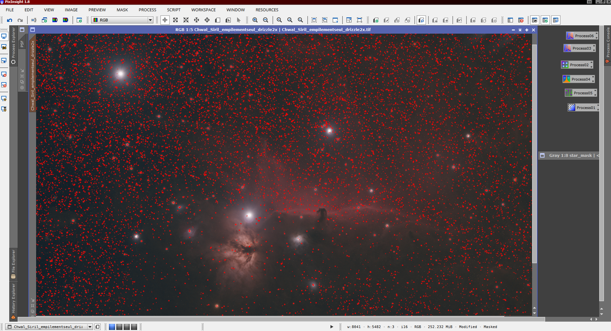Zoom out with the minus magnifier
Screen dimensions: 611x331
click(x=265, y=20)
